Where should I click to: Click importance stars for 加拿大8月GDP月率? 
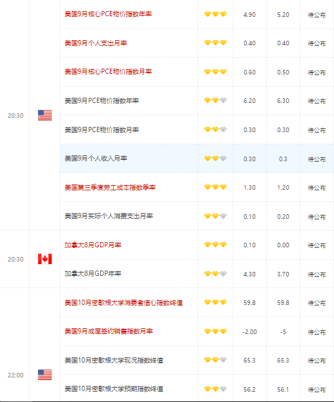pos(215,245)
